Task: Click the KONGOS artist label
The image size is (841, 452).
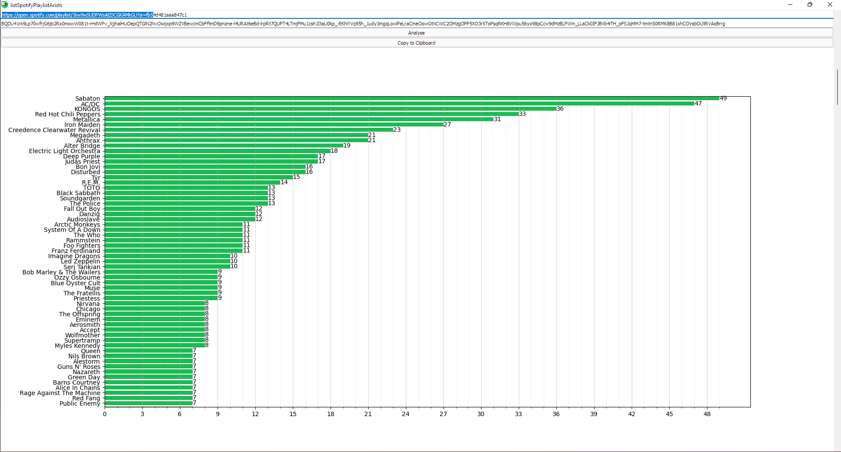Action: (x=87, y=109)
